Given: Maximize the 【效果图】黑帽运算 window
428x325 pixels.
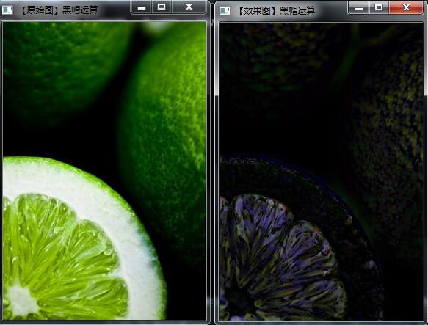Looking at the screenshot, I should [379, 7].
